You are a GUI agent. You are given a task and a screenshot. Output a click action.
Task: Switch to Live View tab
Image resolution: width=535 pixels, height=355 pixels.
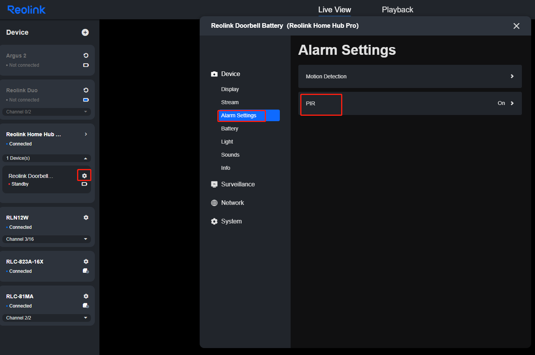[x=335, y=10]
